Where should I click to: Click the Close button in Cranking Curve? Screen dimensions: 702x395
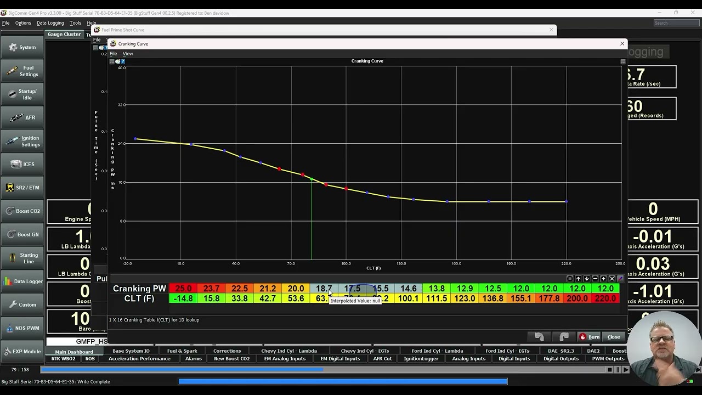pyautogui.click(x=614, y=337)
